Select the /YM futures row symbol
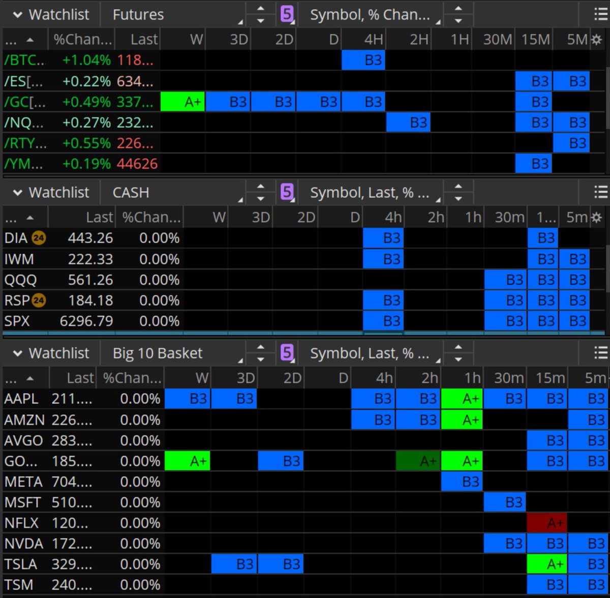This screenshot has height=598, width=610. [23, 164]
